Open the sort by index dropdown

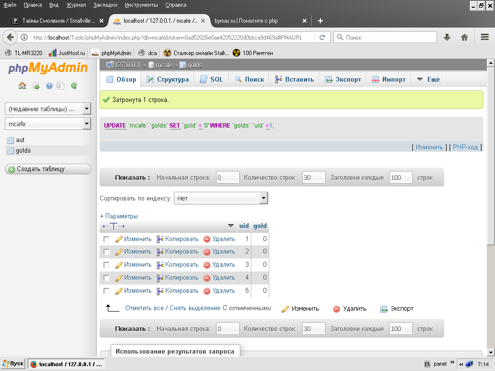point(221,198)
